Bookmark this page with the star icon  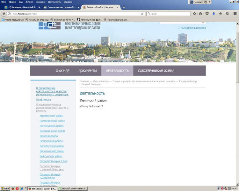194,14
